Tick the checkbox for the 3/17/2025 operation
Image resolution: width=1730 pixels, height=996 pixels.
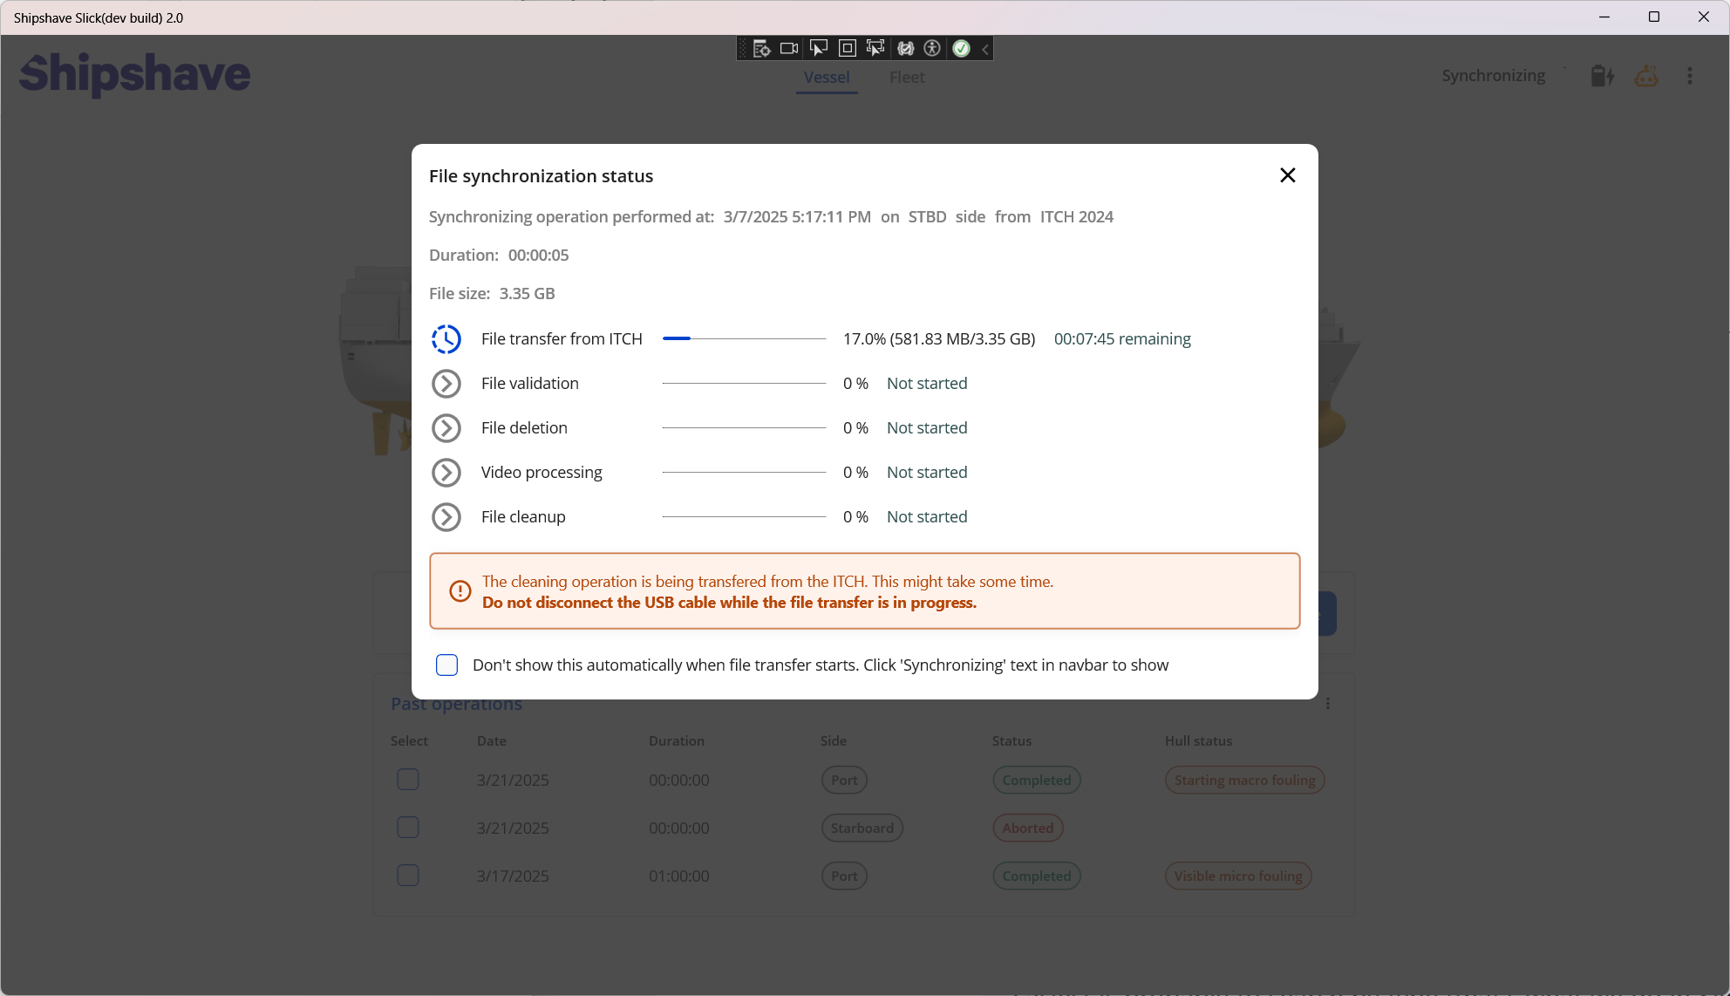click(407, 876)
